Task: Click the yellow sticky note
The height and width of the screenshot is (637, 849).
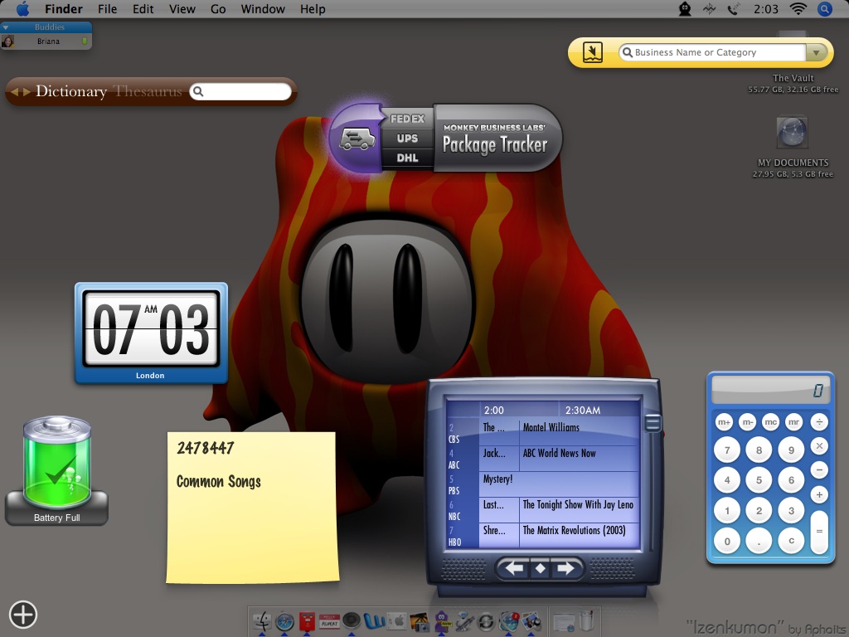Action: (x=252, y=507)
